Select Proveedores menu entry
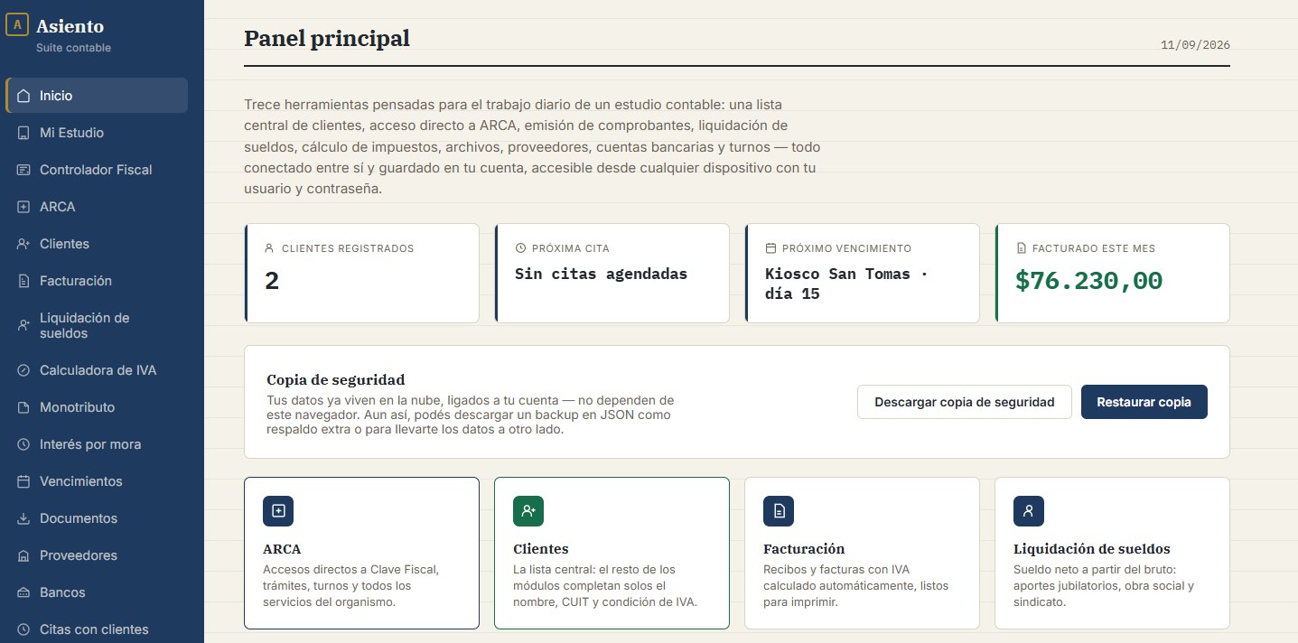 point(97,555)
